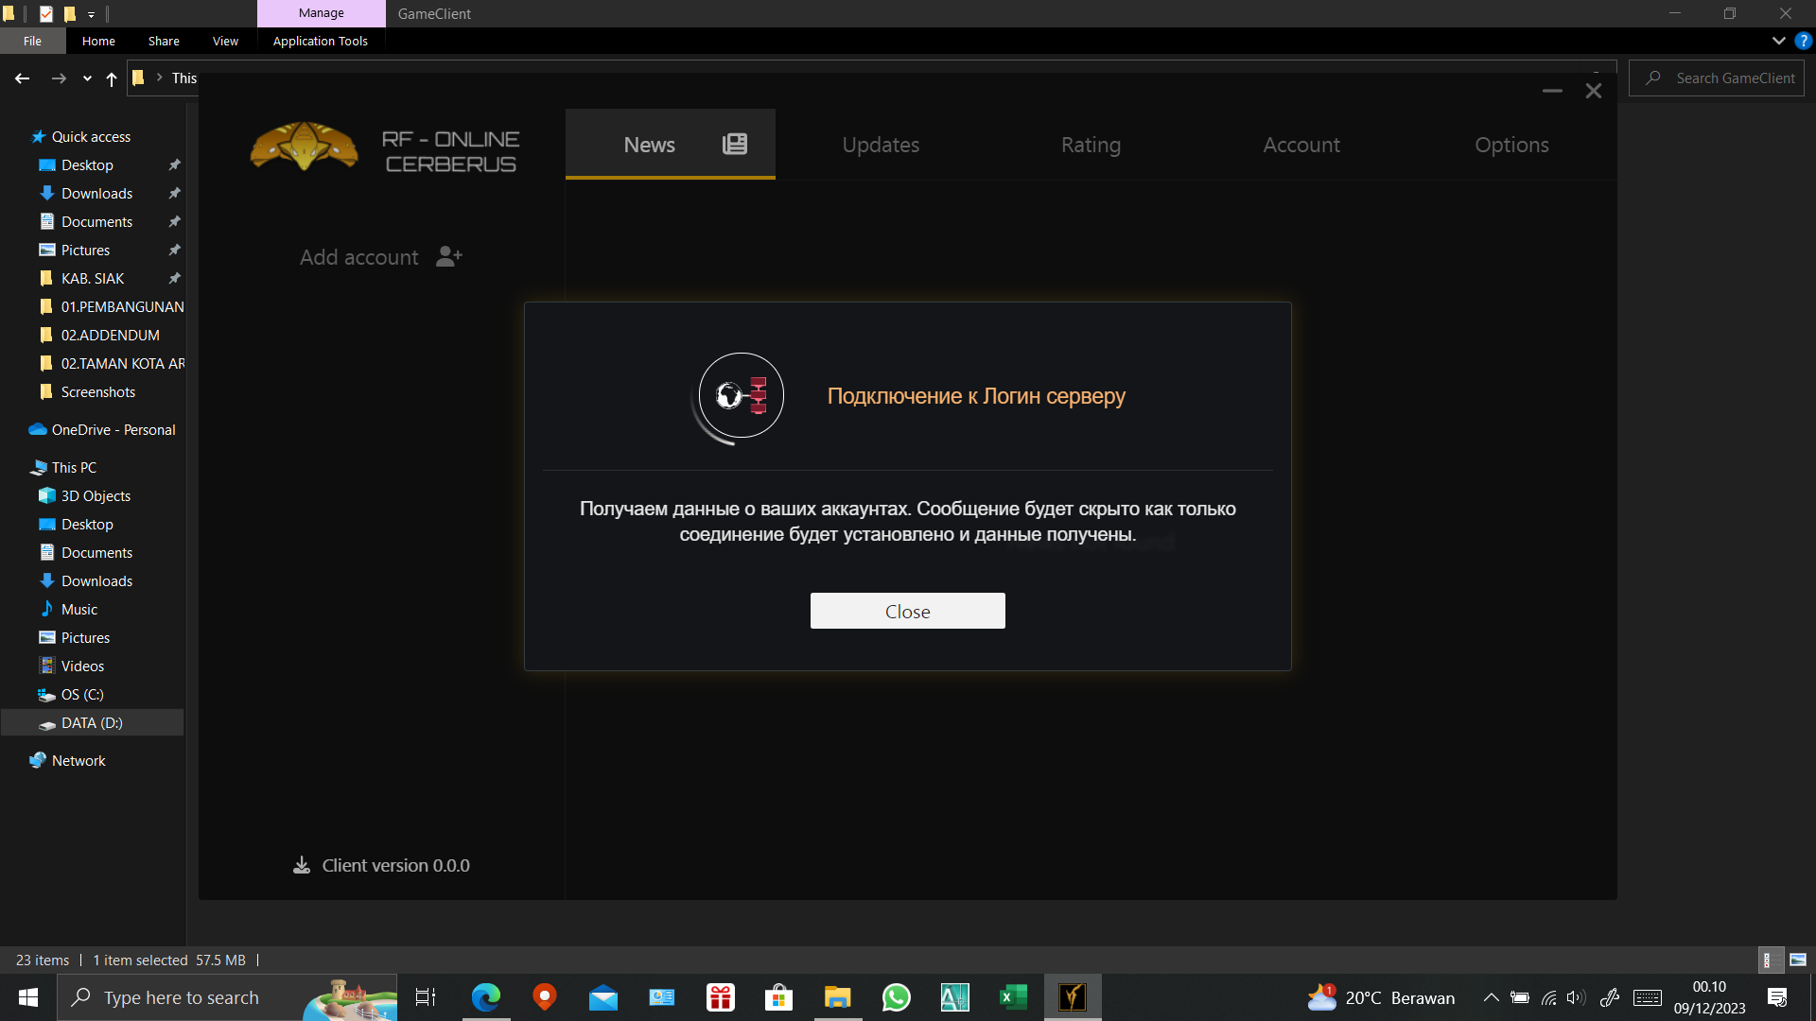The width and height of the screenshot is (1816, 1021).
Task: Click Add account label in launcher
Action: coord(359,257)
